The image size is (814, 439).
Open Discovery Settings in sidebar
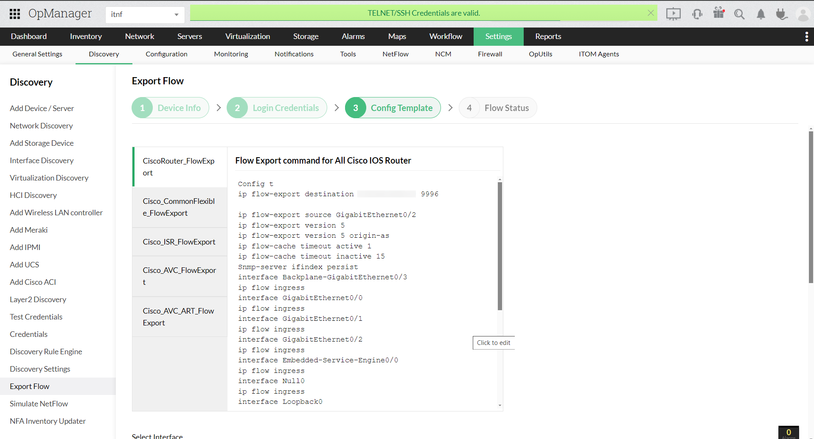click(x=40, y=369)
